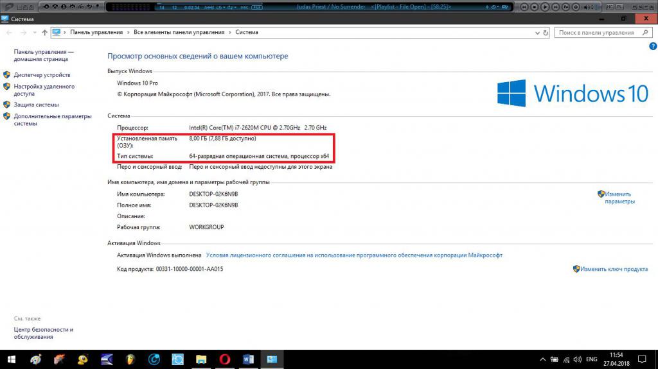Click previous track in media player bar

524,6
